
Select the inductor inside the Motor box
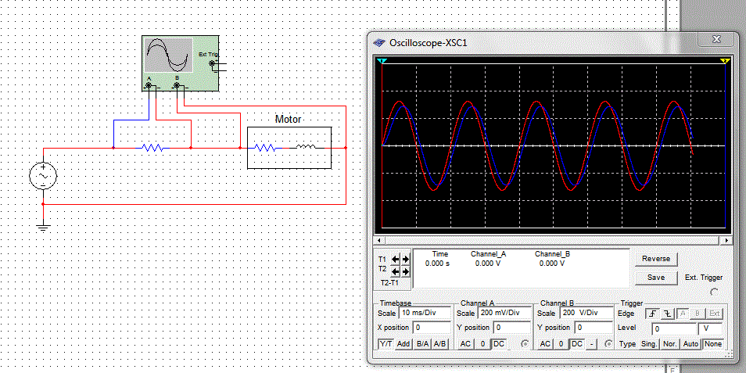306,147
